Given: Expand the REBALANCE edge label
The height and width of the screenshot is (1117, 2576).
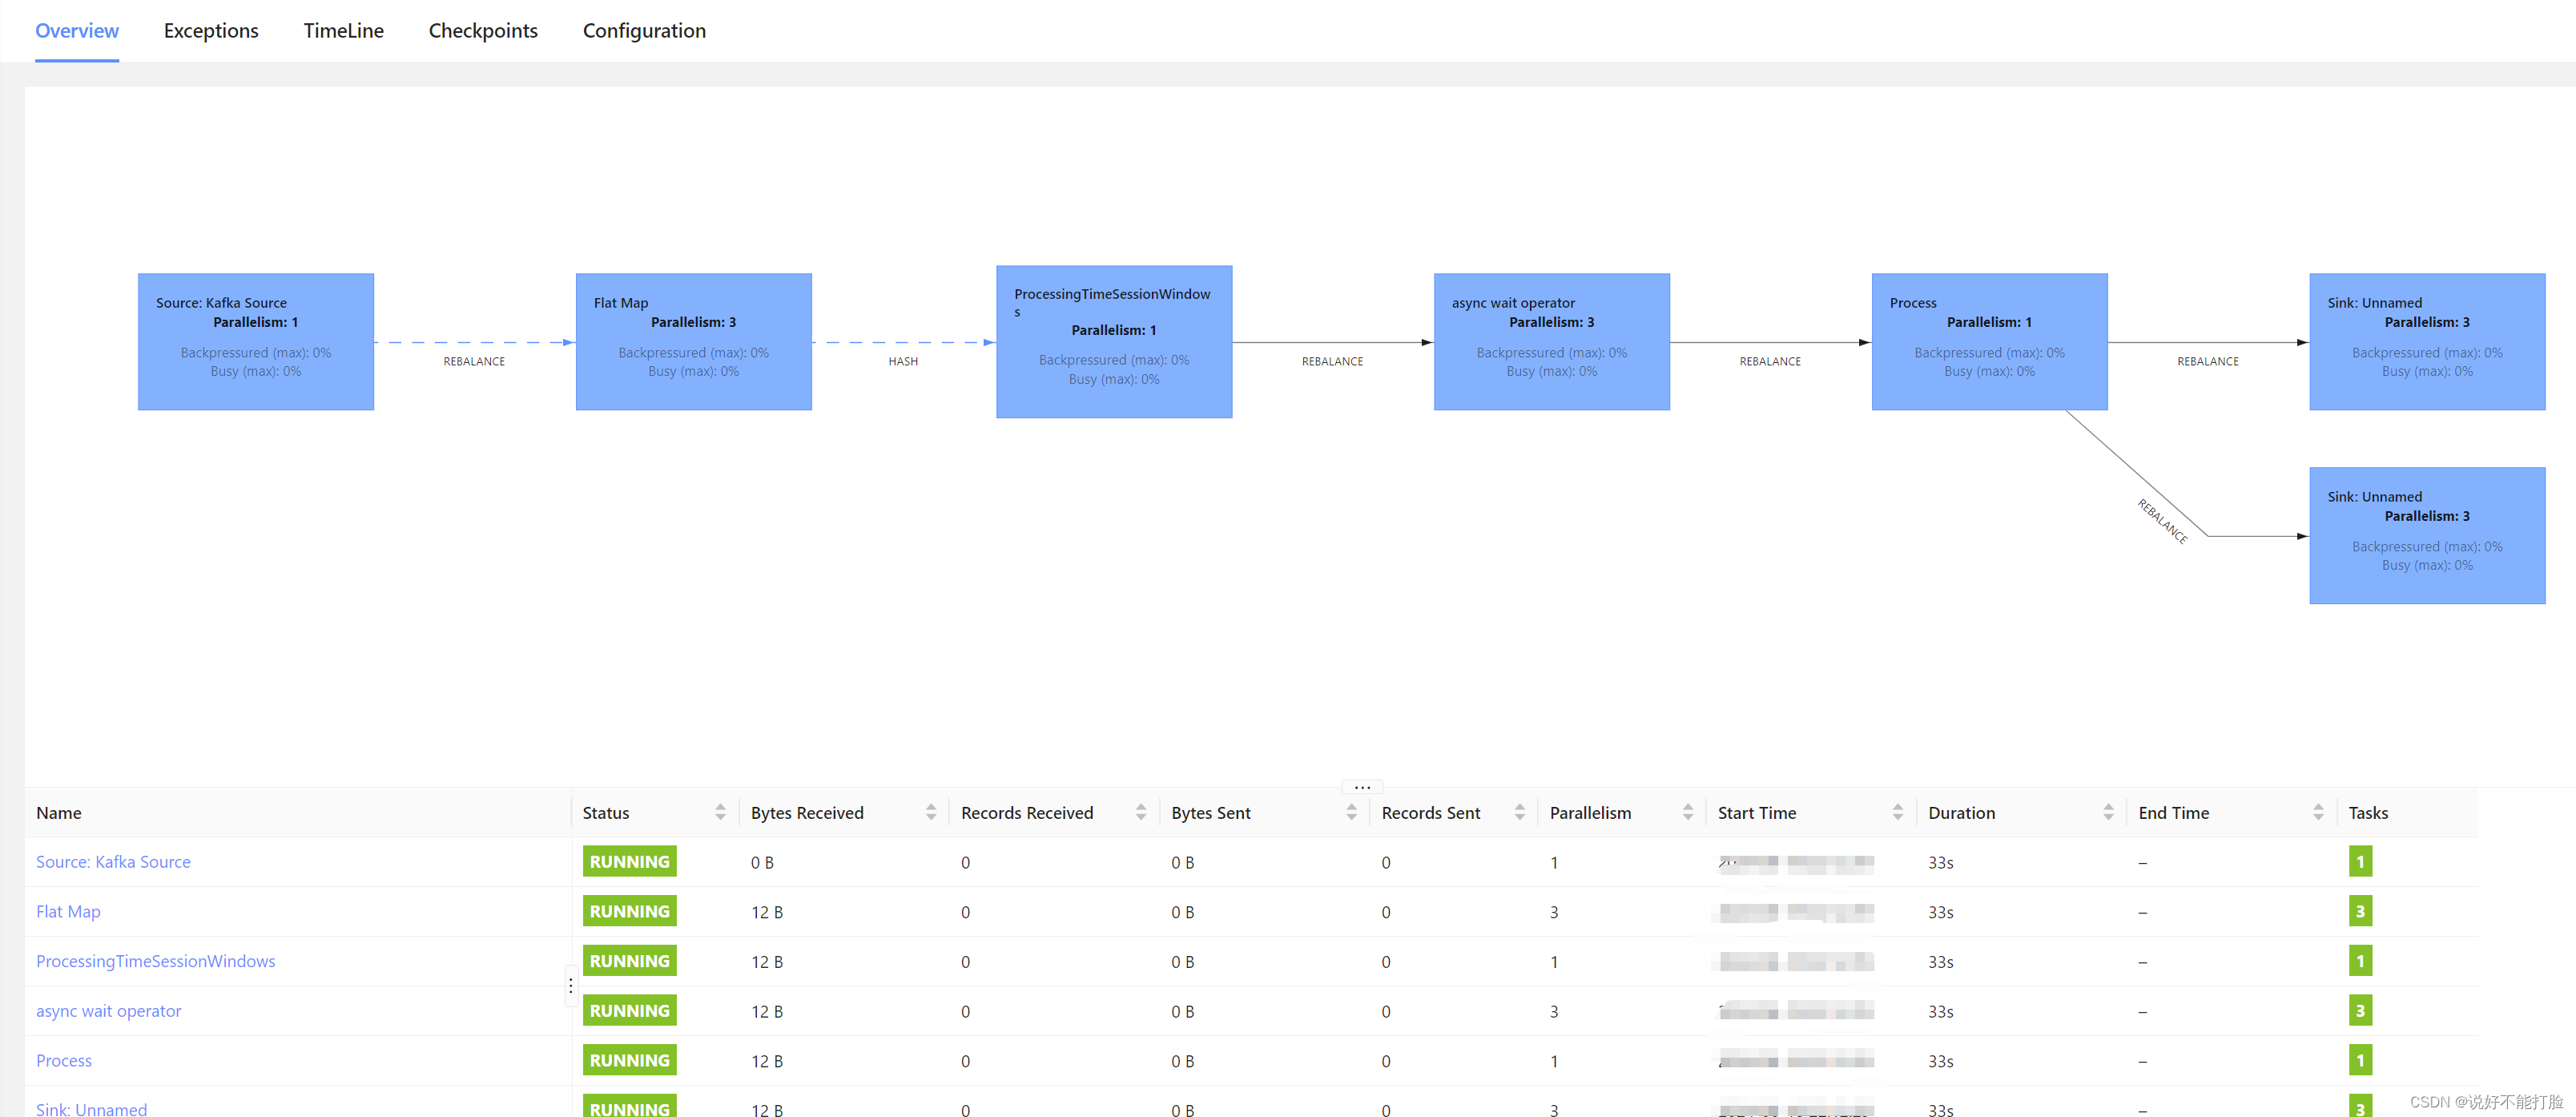Looking at the screenshot, I should coord(475,360).
